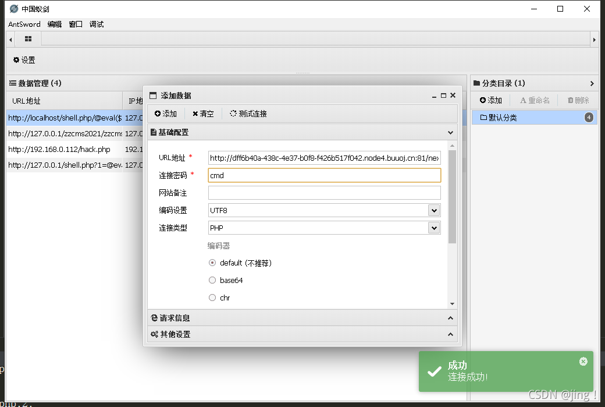
Task: Click the tab bar left arrow
Action: click(10, 40)
